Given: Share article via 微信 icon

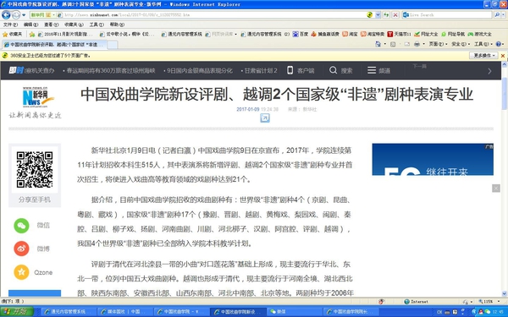Looking at the screenshot, I should [x=21, y=226].
